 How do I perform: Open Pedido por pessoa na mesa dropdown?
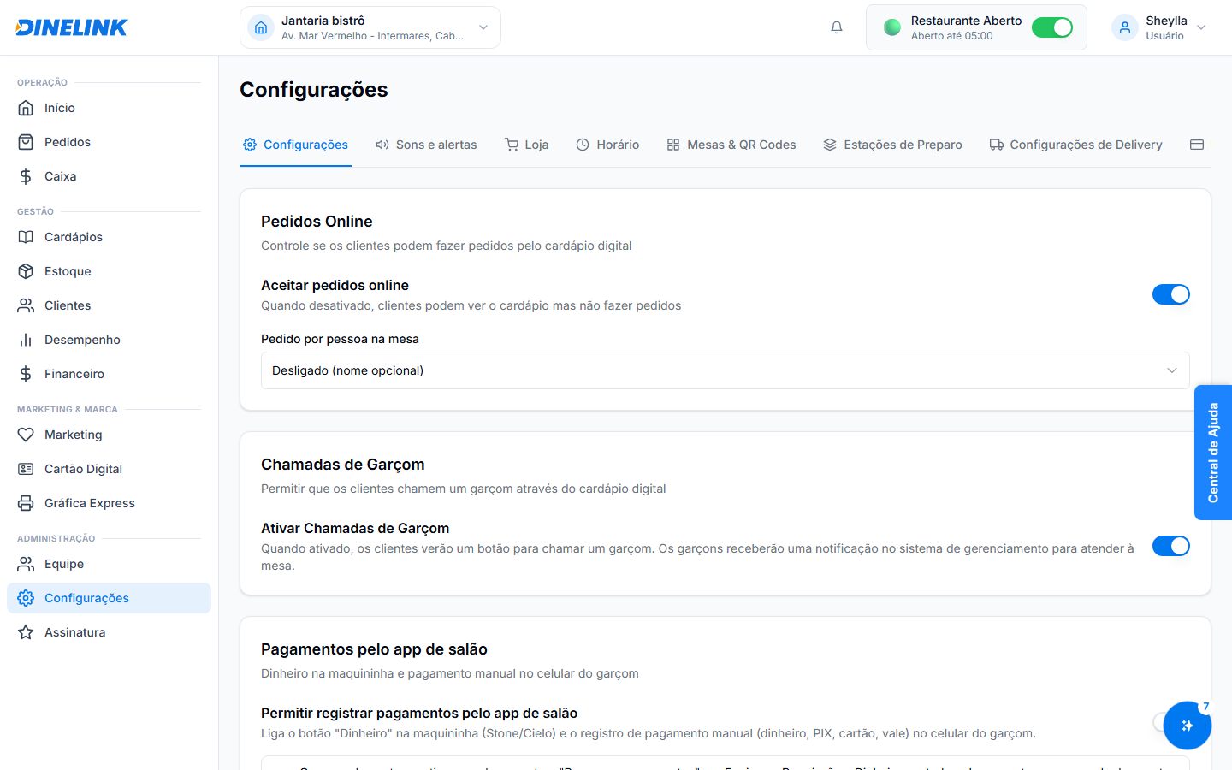tap(726, 370)
